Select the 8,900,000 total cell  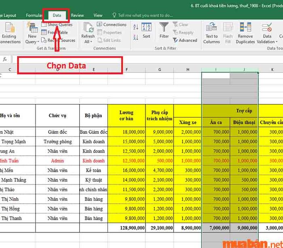[x=188, y=228]
